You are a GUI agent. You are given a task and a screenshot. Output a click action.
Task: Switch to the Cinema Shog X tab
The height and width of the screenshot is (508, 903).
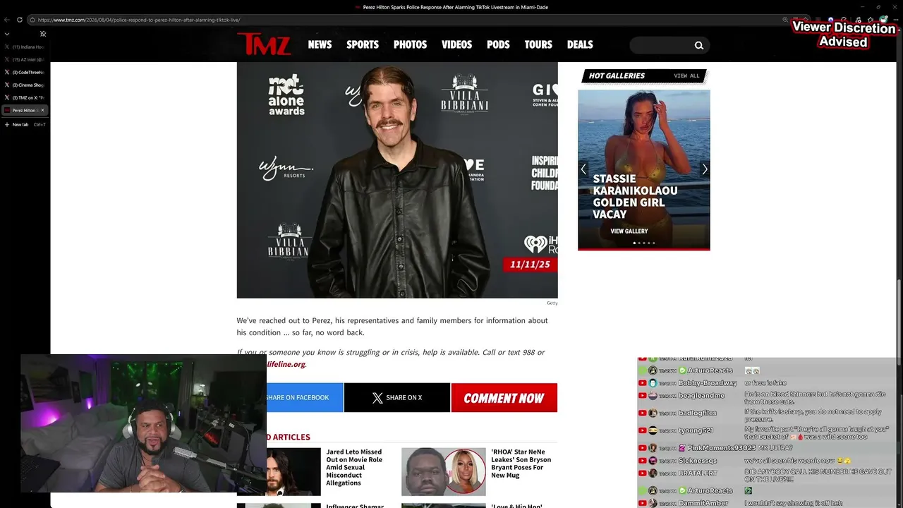tap(25, 85)
